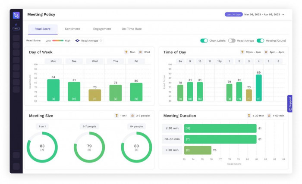
Task: Select the Wednesday bar showing 73
Action: [x=95, y=95]
